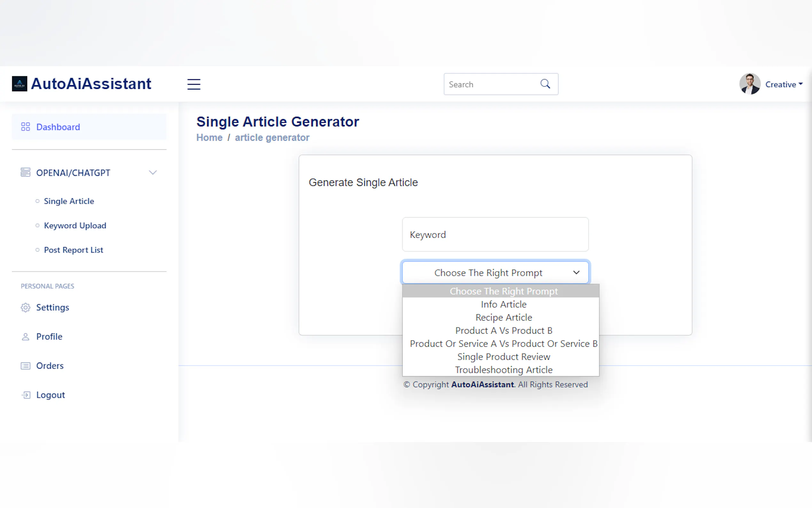The width and height of the screenshot is (812, 508).
Task: Click the Logout arrow icon
Action: 26,395
